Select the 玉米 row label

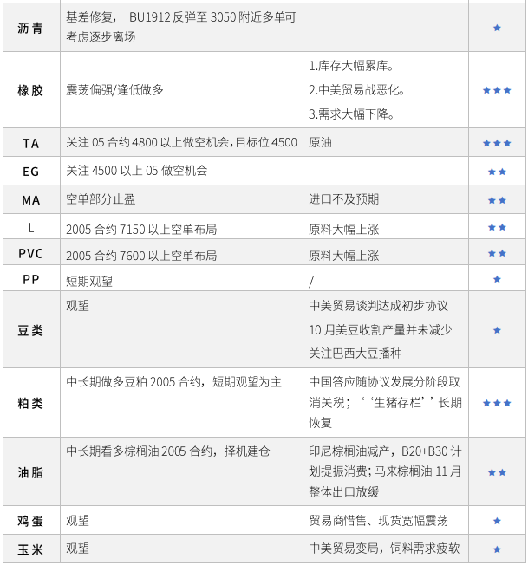point(30,550)
